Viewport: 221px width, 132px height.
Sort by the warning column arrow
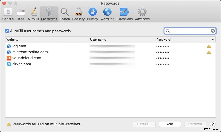click(213, 40)
